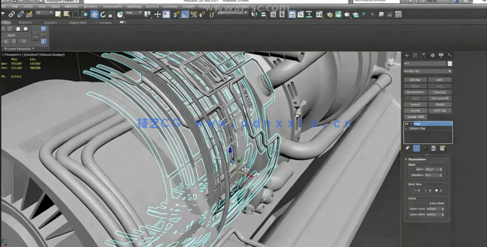Image resolution: width=487 pixels, height=247 pixels.
Task: Enable the Select and Manipulate tool
Action: click(157, 14)
